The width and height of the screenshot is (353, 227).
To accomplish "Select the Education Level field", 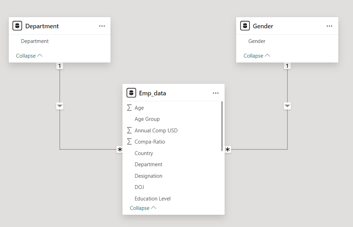I will tap(152, 199).
